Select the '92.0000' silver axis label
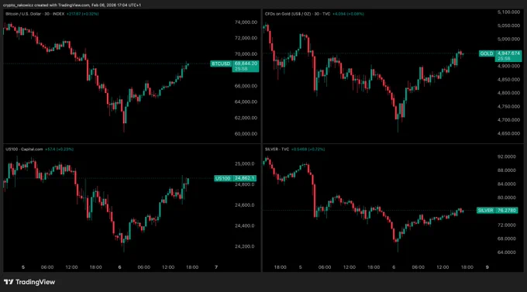Screen dimensions: 527x292 [507, 156]
